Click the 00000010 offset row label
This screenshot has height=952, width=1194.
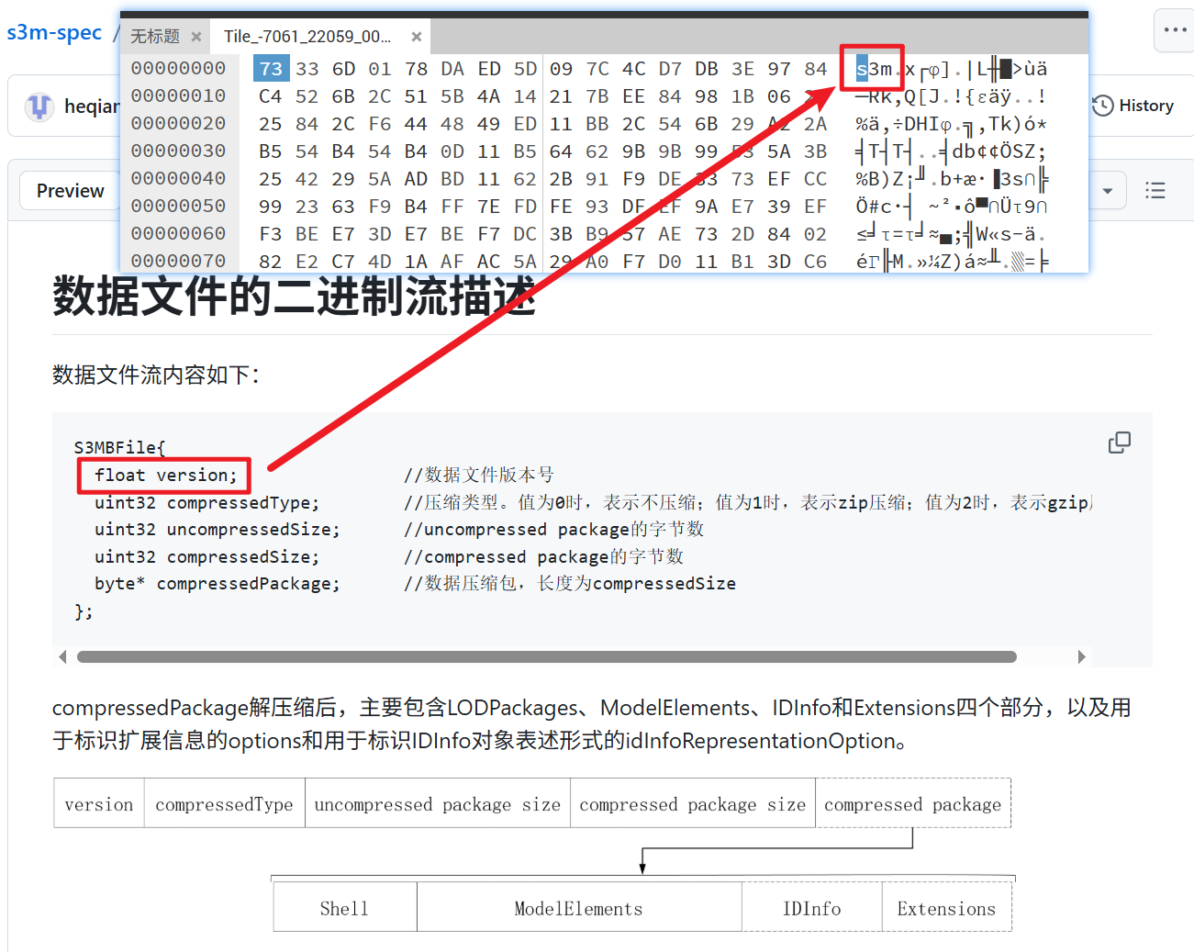coord(178,96)
